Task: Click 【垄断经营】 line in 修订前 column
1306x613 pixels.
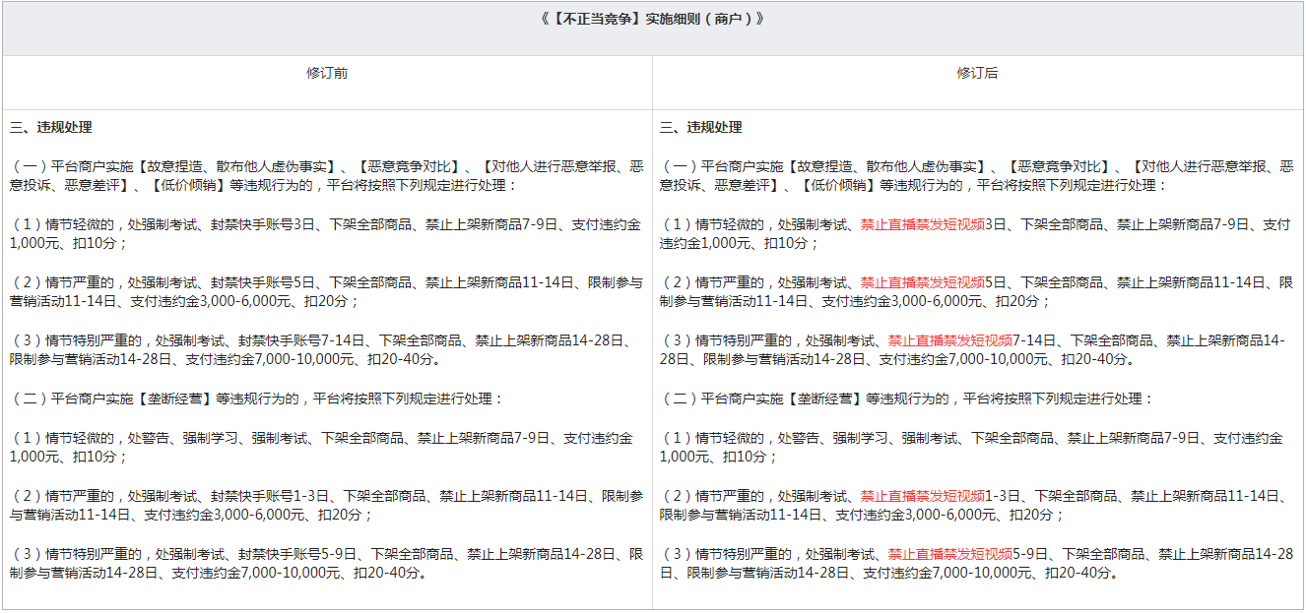Action: 174,398
